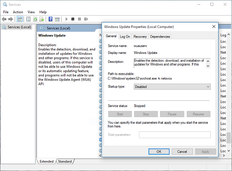This screenshot has width=232, height=171.
Task: Click the Pause service button
Action: pyautogui.click(x=172, y=114)
